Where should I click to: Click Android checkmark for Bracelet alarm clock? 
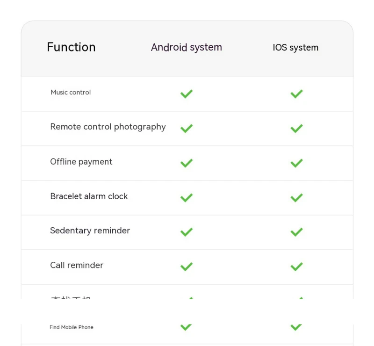pyautogui.click(x=186, y=198)
